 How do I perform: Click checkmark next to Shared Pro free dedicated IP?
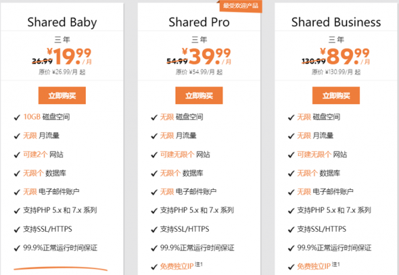[x=154, y=267]
